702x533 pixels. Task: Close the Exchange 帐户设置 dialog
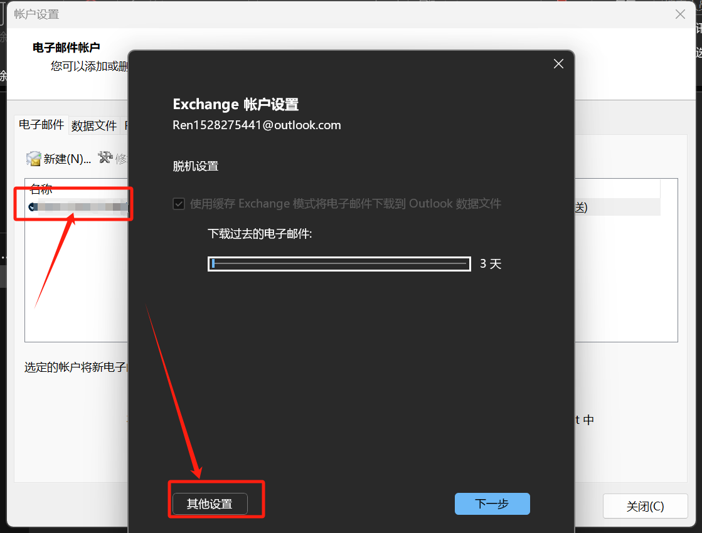(558, 64)
